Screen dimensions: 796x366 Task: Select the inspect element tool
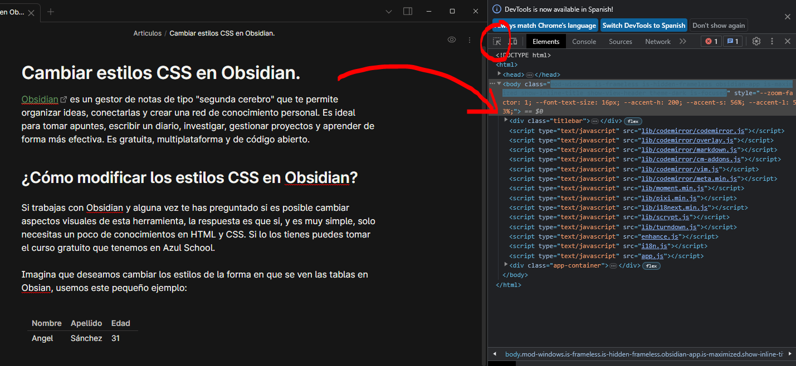point(497,41)
